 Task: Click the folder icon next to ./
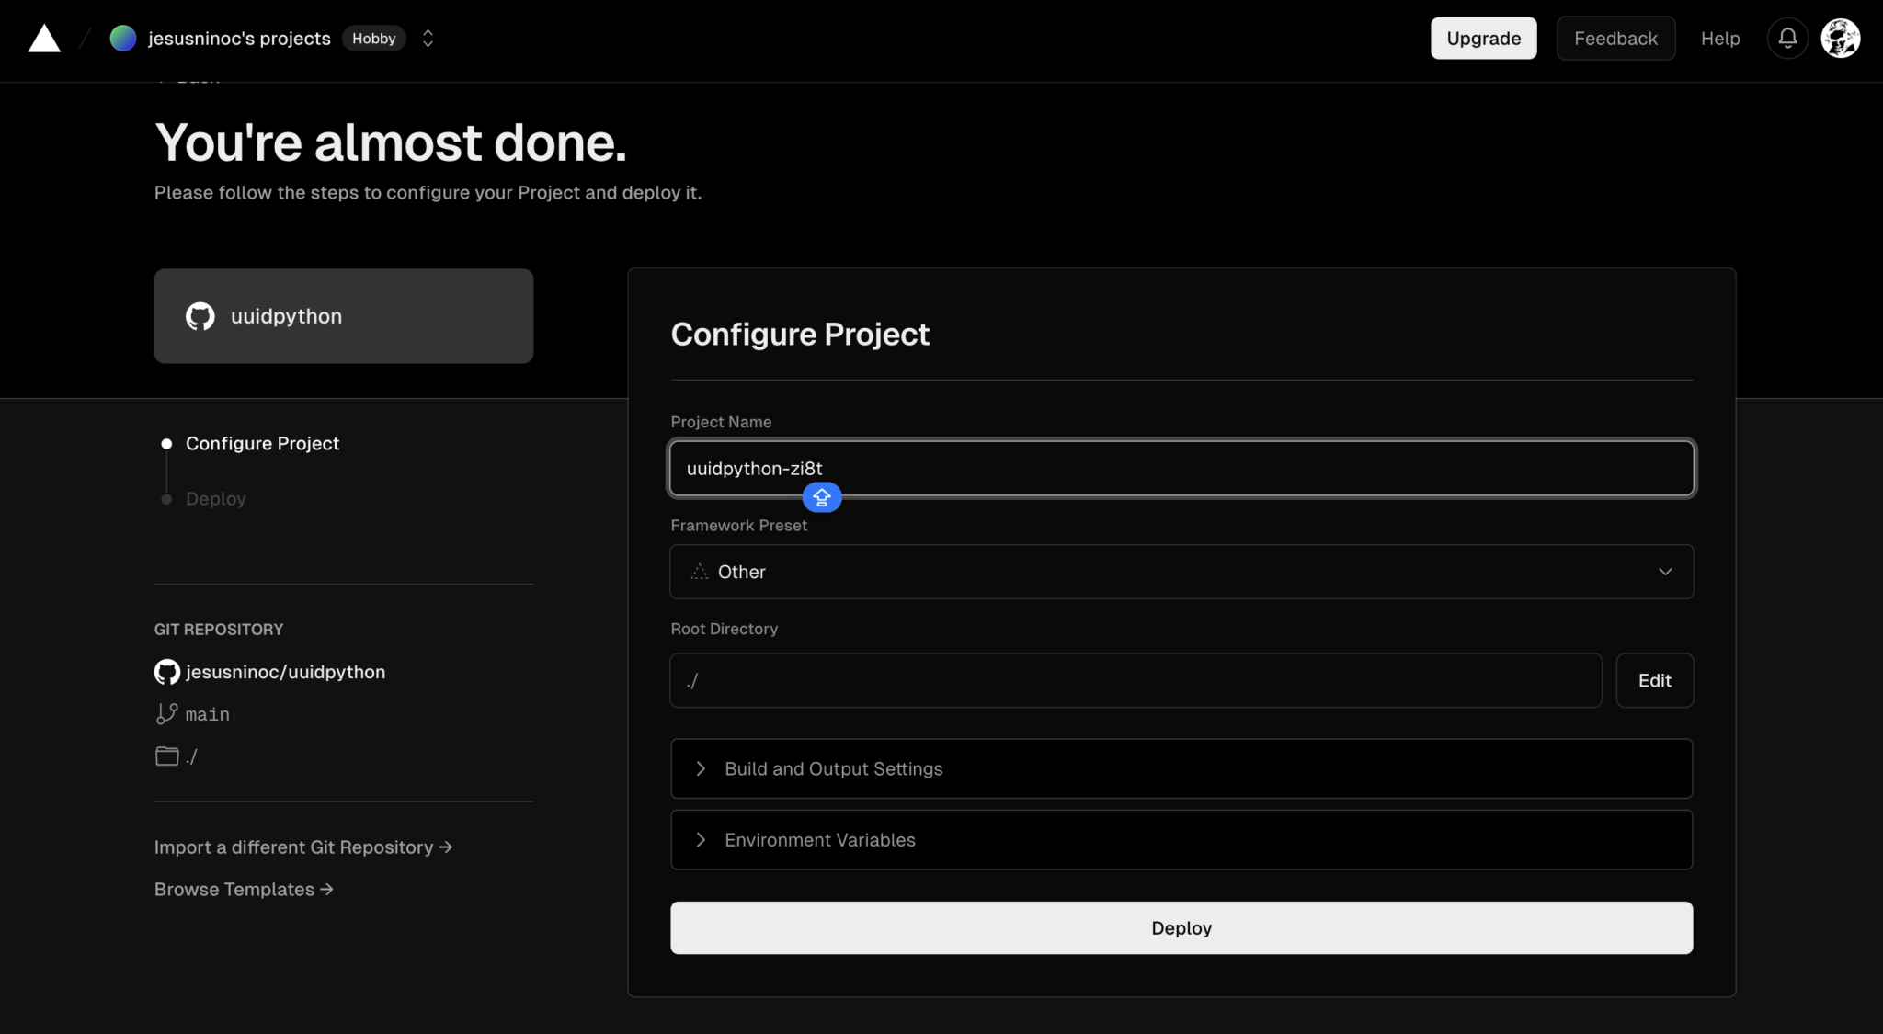pyautogui.click(x=166, y=756)
